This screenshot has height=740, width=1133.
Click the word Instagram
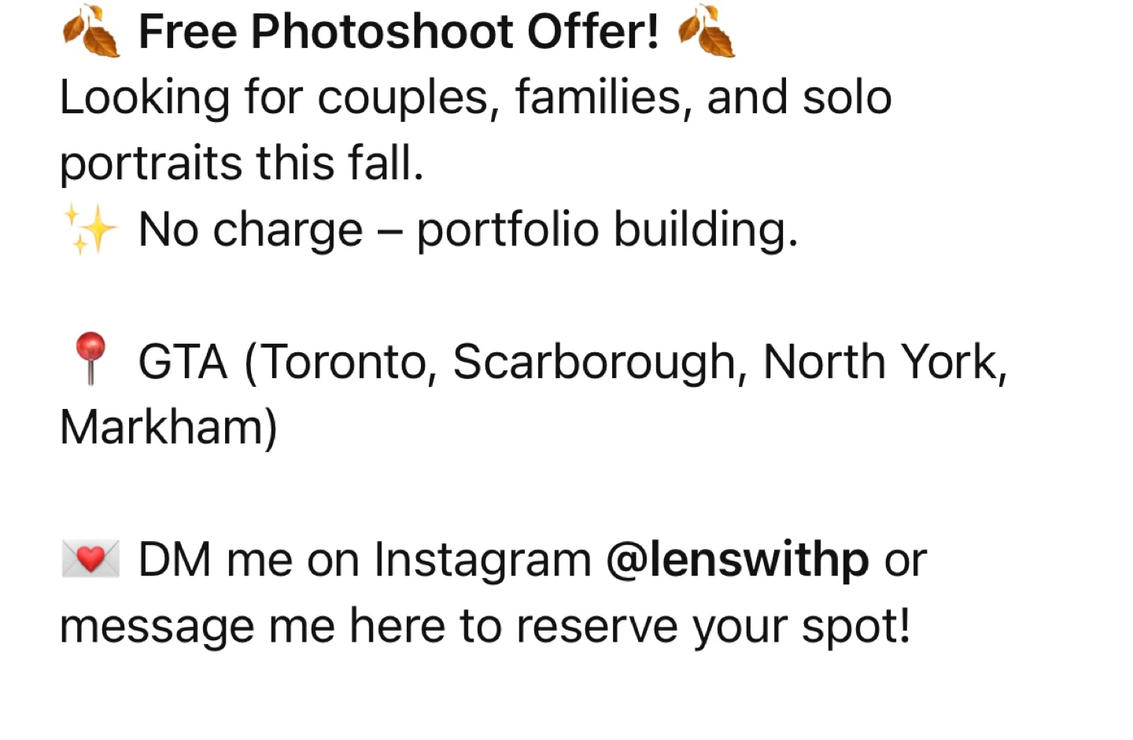point(482,560)
